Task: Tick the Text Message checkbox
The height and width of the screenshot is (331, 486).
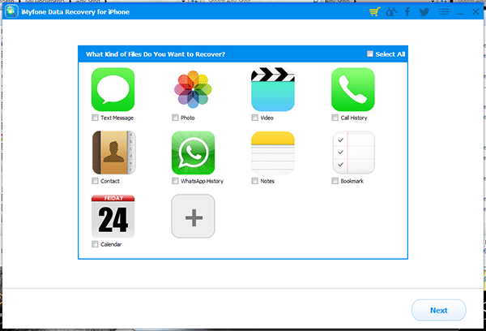Action: pyautogui.click(x=95, y=118)
